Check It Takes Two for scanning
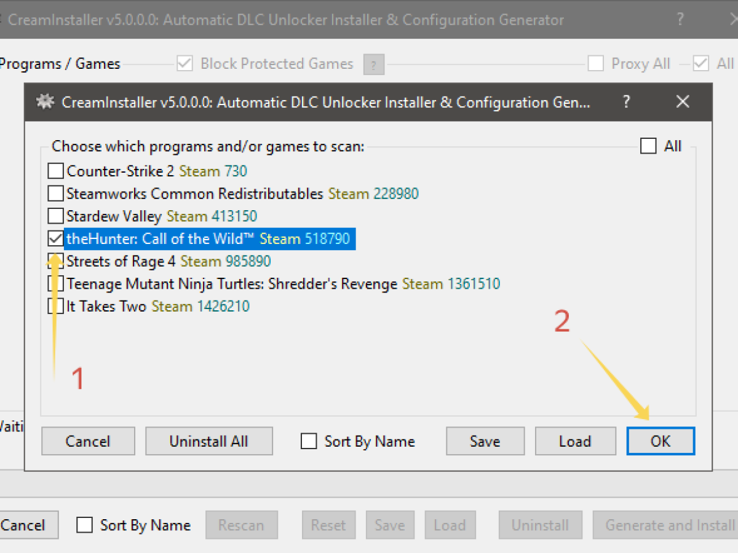 [55, 306]
